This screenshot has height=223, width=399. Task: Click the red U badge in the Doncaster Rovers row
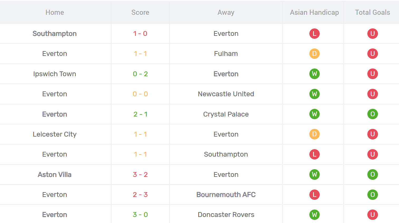[372, 215]
